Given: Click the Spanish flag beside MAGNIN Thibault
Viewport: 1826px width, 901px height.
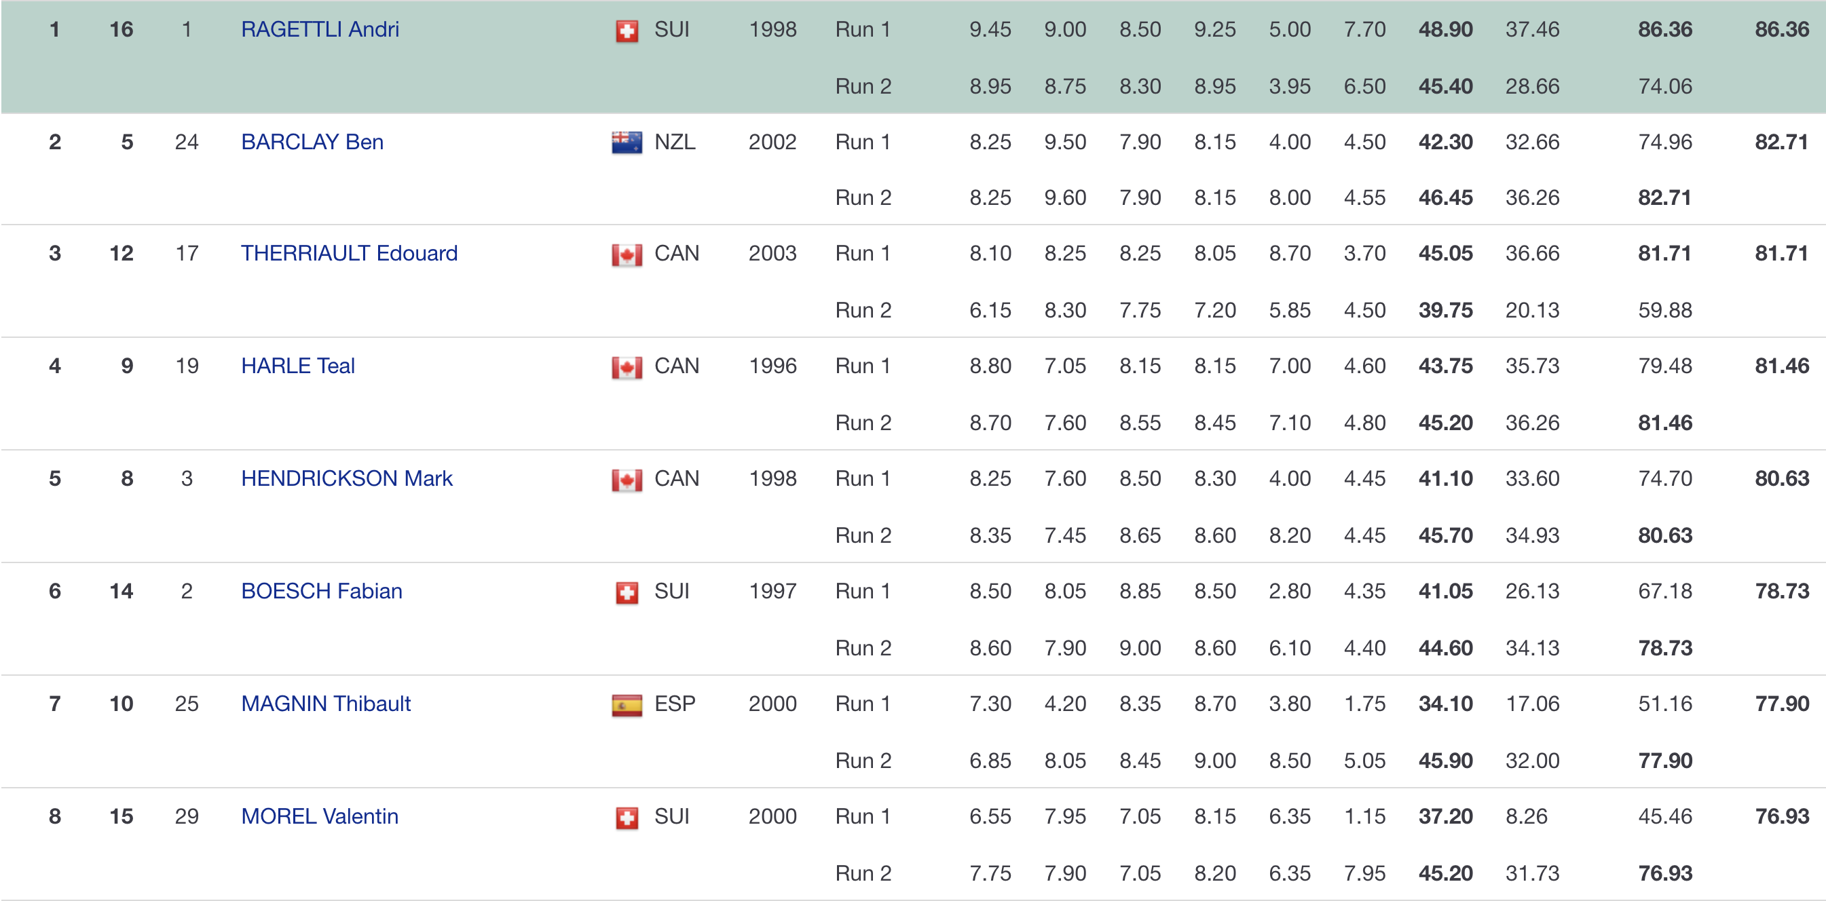Looking at the screenshot, I should (627, 705).
